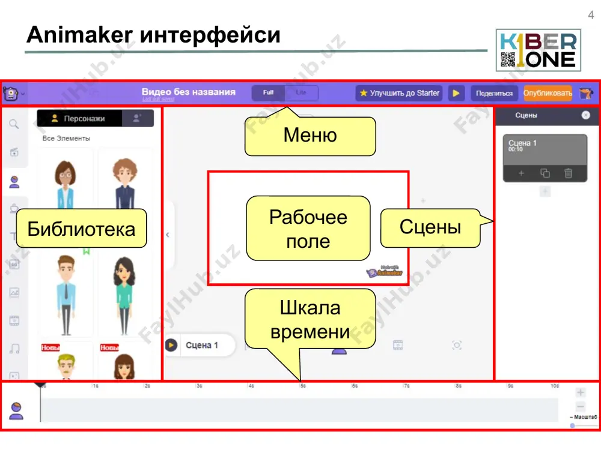Image resolution: width=601 pixels, height=450 pixels.
Task: Open the Music note icon in sidebar
Action: point(14,348)
